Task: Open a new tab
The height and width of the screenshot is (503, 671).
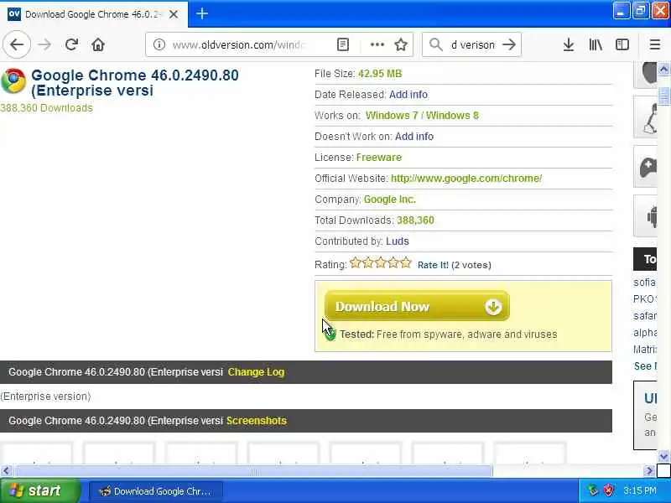Action: click(202, 13)
